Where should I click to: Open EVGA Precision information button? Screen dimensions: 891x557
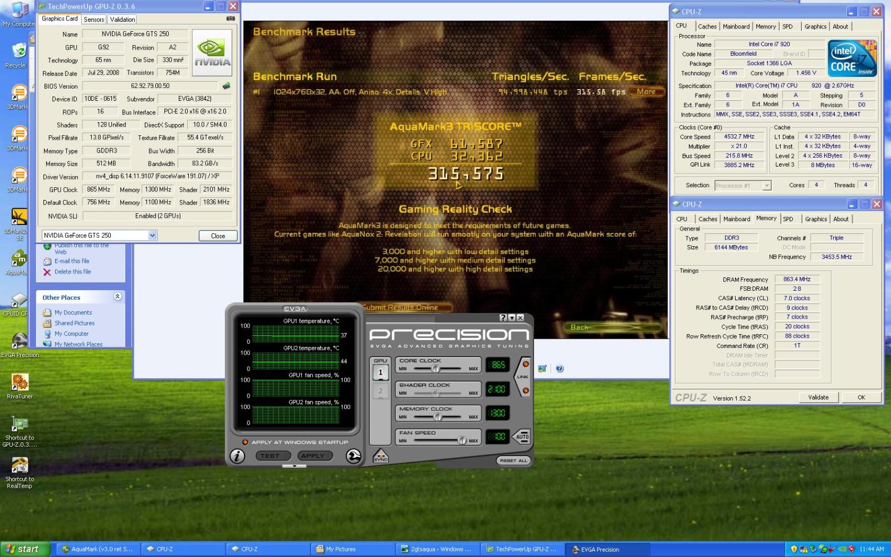point(237,456)
